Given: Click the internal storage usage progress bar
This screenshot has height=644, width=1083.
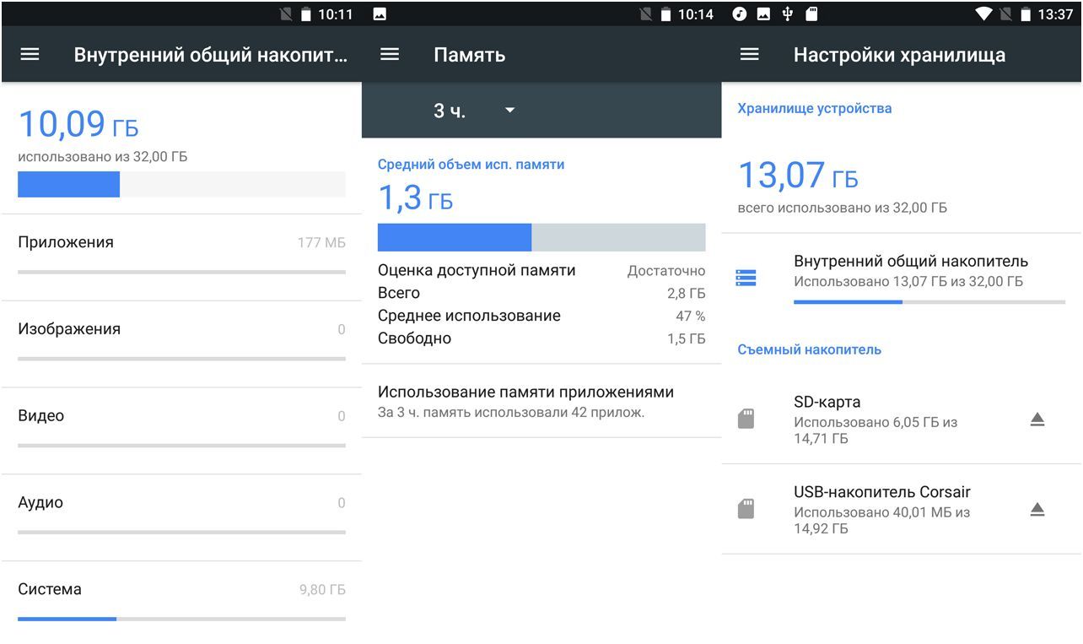Looking at the screenshot, I should pos(181,184).
